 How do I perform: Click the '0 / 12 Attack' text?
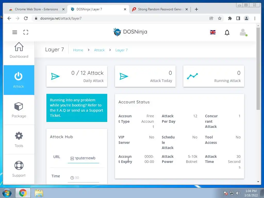87,73
